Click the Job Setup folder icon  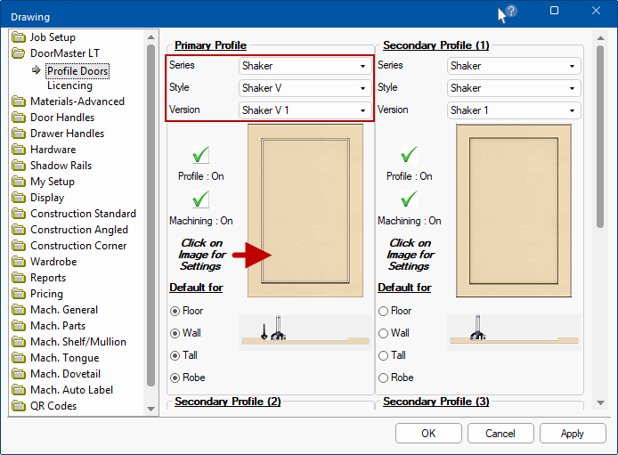pos(19,37)
